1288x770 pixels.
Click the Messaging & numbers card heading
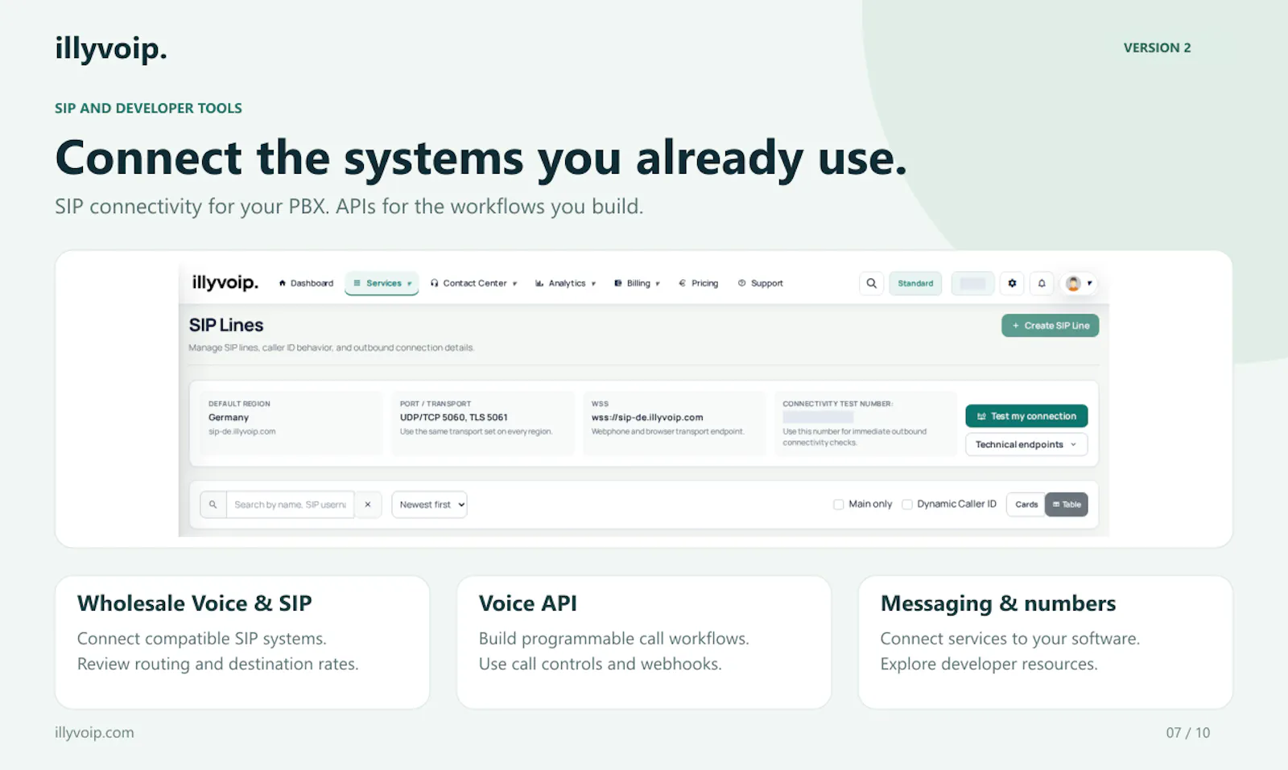(998, 603)
